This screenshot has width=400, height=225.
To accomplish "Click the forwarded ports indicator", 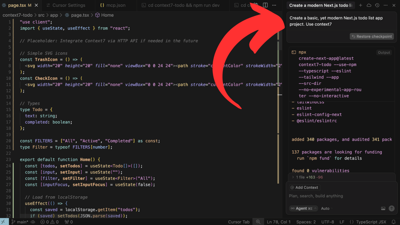I will tap(69, 222).
